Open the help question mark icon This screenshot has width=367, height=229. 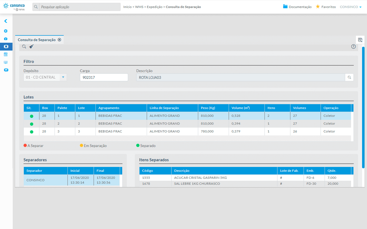pos(353,47)
